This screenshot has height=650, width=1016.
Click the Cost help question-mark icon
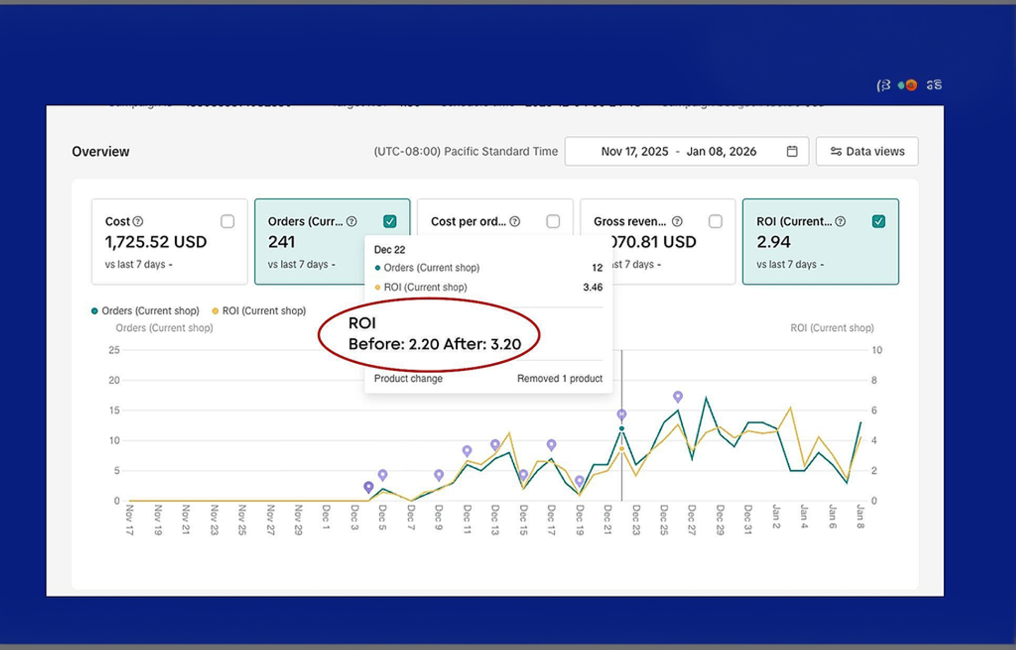(x=137, y=221)
